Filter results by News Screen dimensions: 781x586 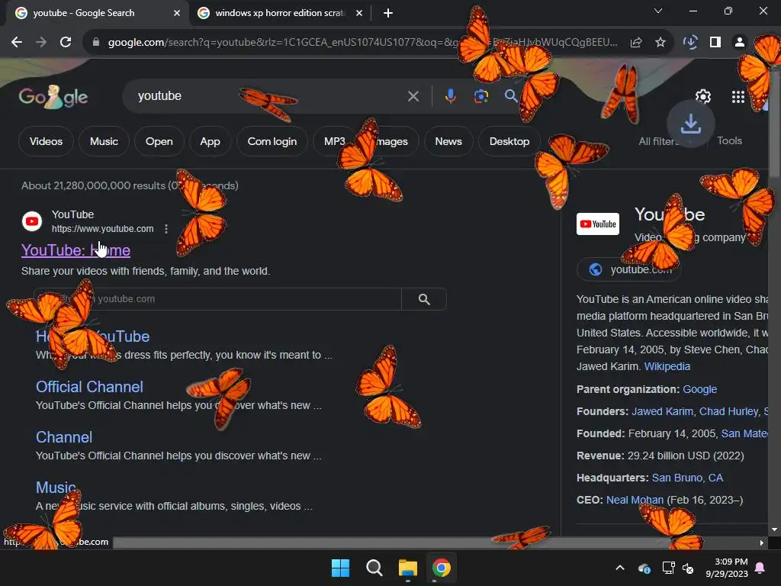(448, 141)
